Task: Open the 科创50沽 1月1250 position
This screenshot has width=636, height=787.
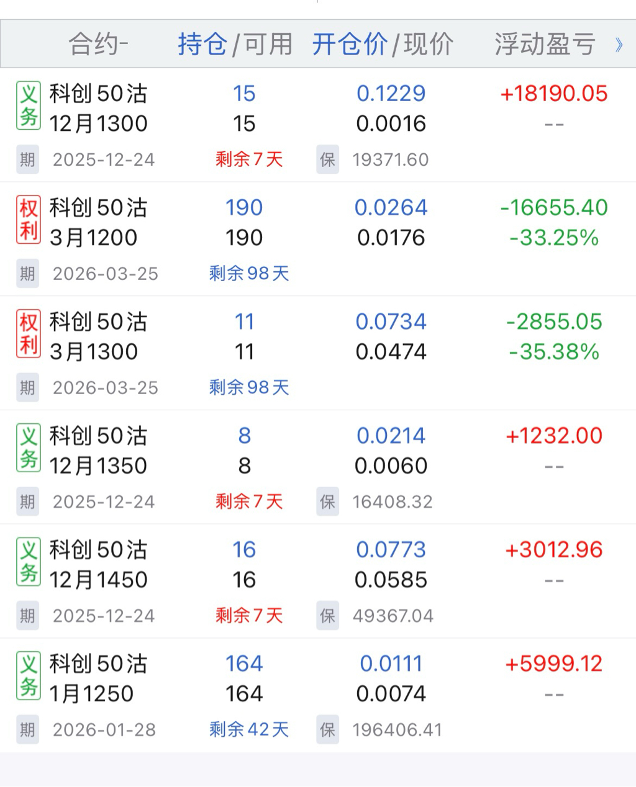Action: click(98, 678)
